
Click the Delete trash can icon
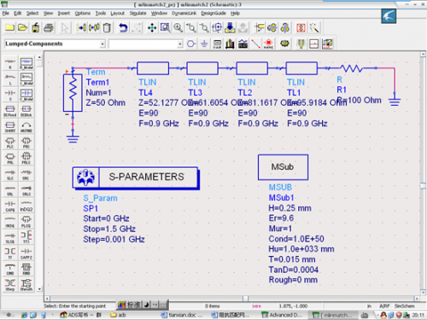coord(107,27)
